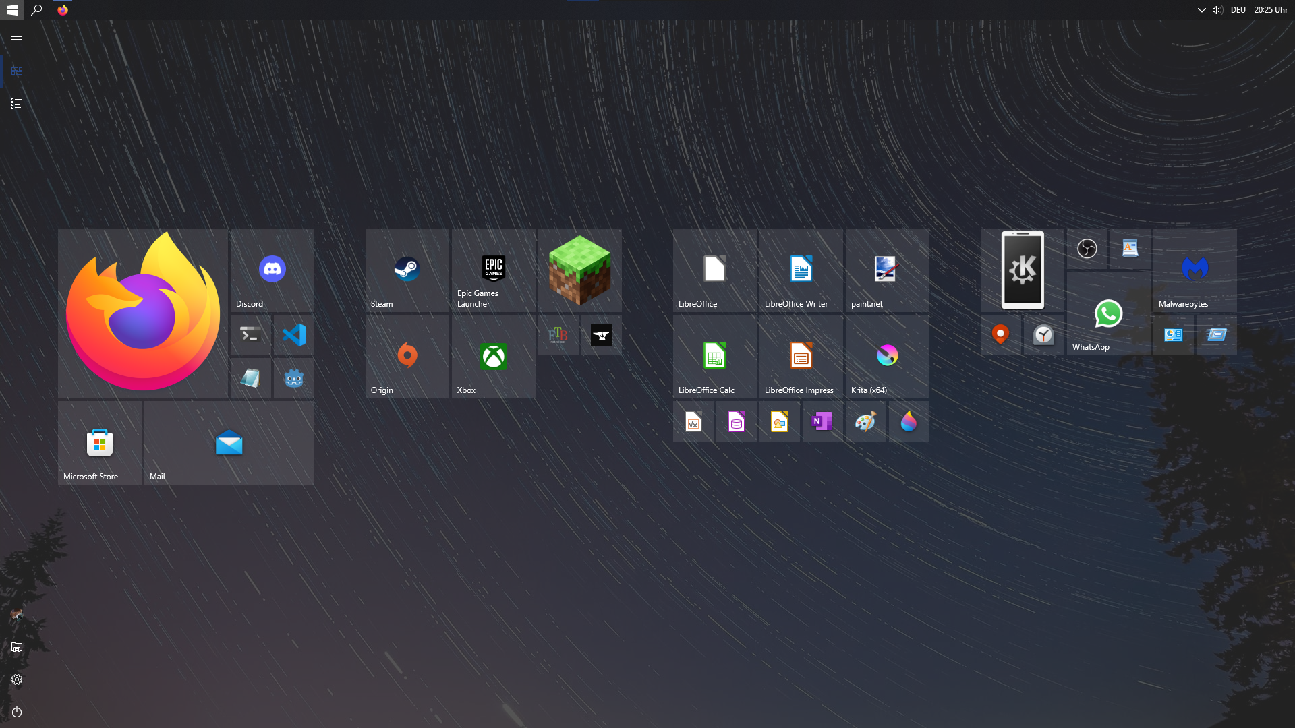
Task: Open the volume speaker control
Action: pyautogui.click(x=1217, y=10)
